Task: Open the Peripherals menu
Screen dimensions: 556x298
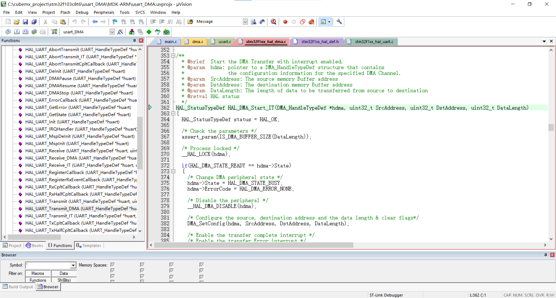Action: pyautogui.click(x=104, y=12)
